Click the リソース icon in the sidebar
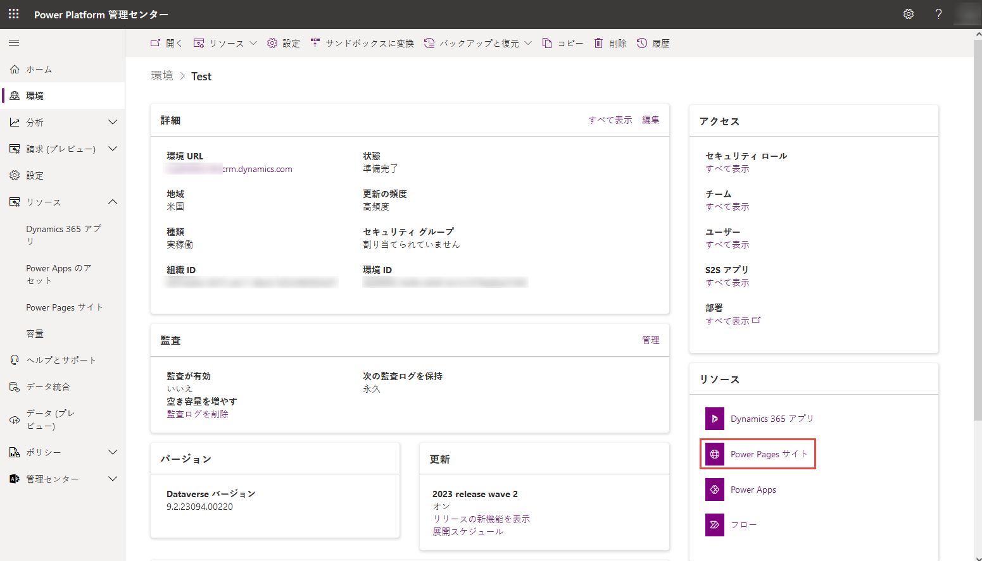 [x=15, y=202]
